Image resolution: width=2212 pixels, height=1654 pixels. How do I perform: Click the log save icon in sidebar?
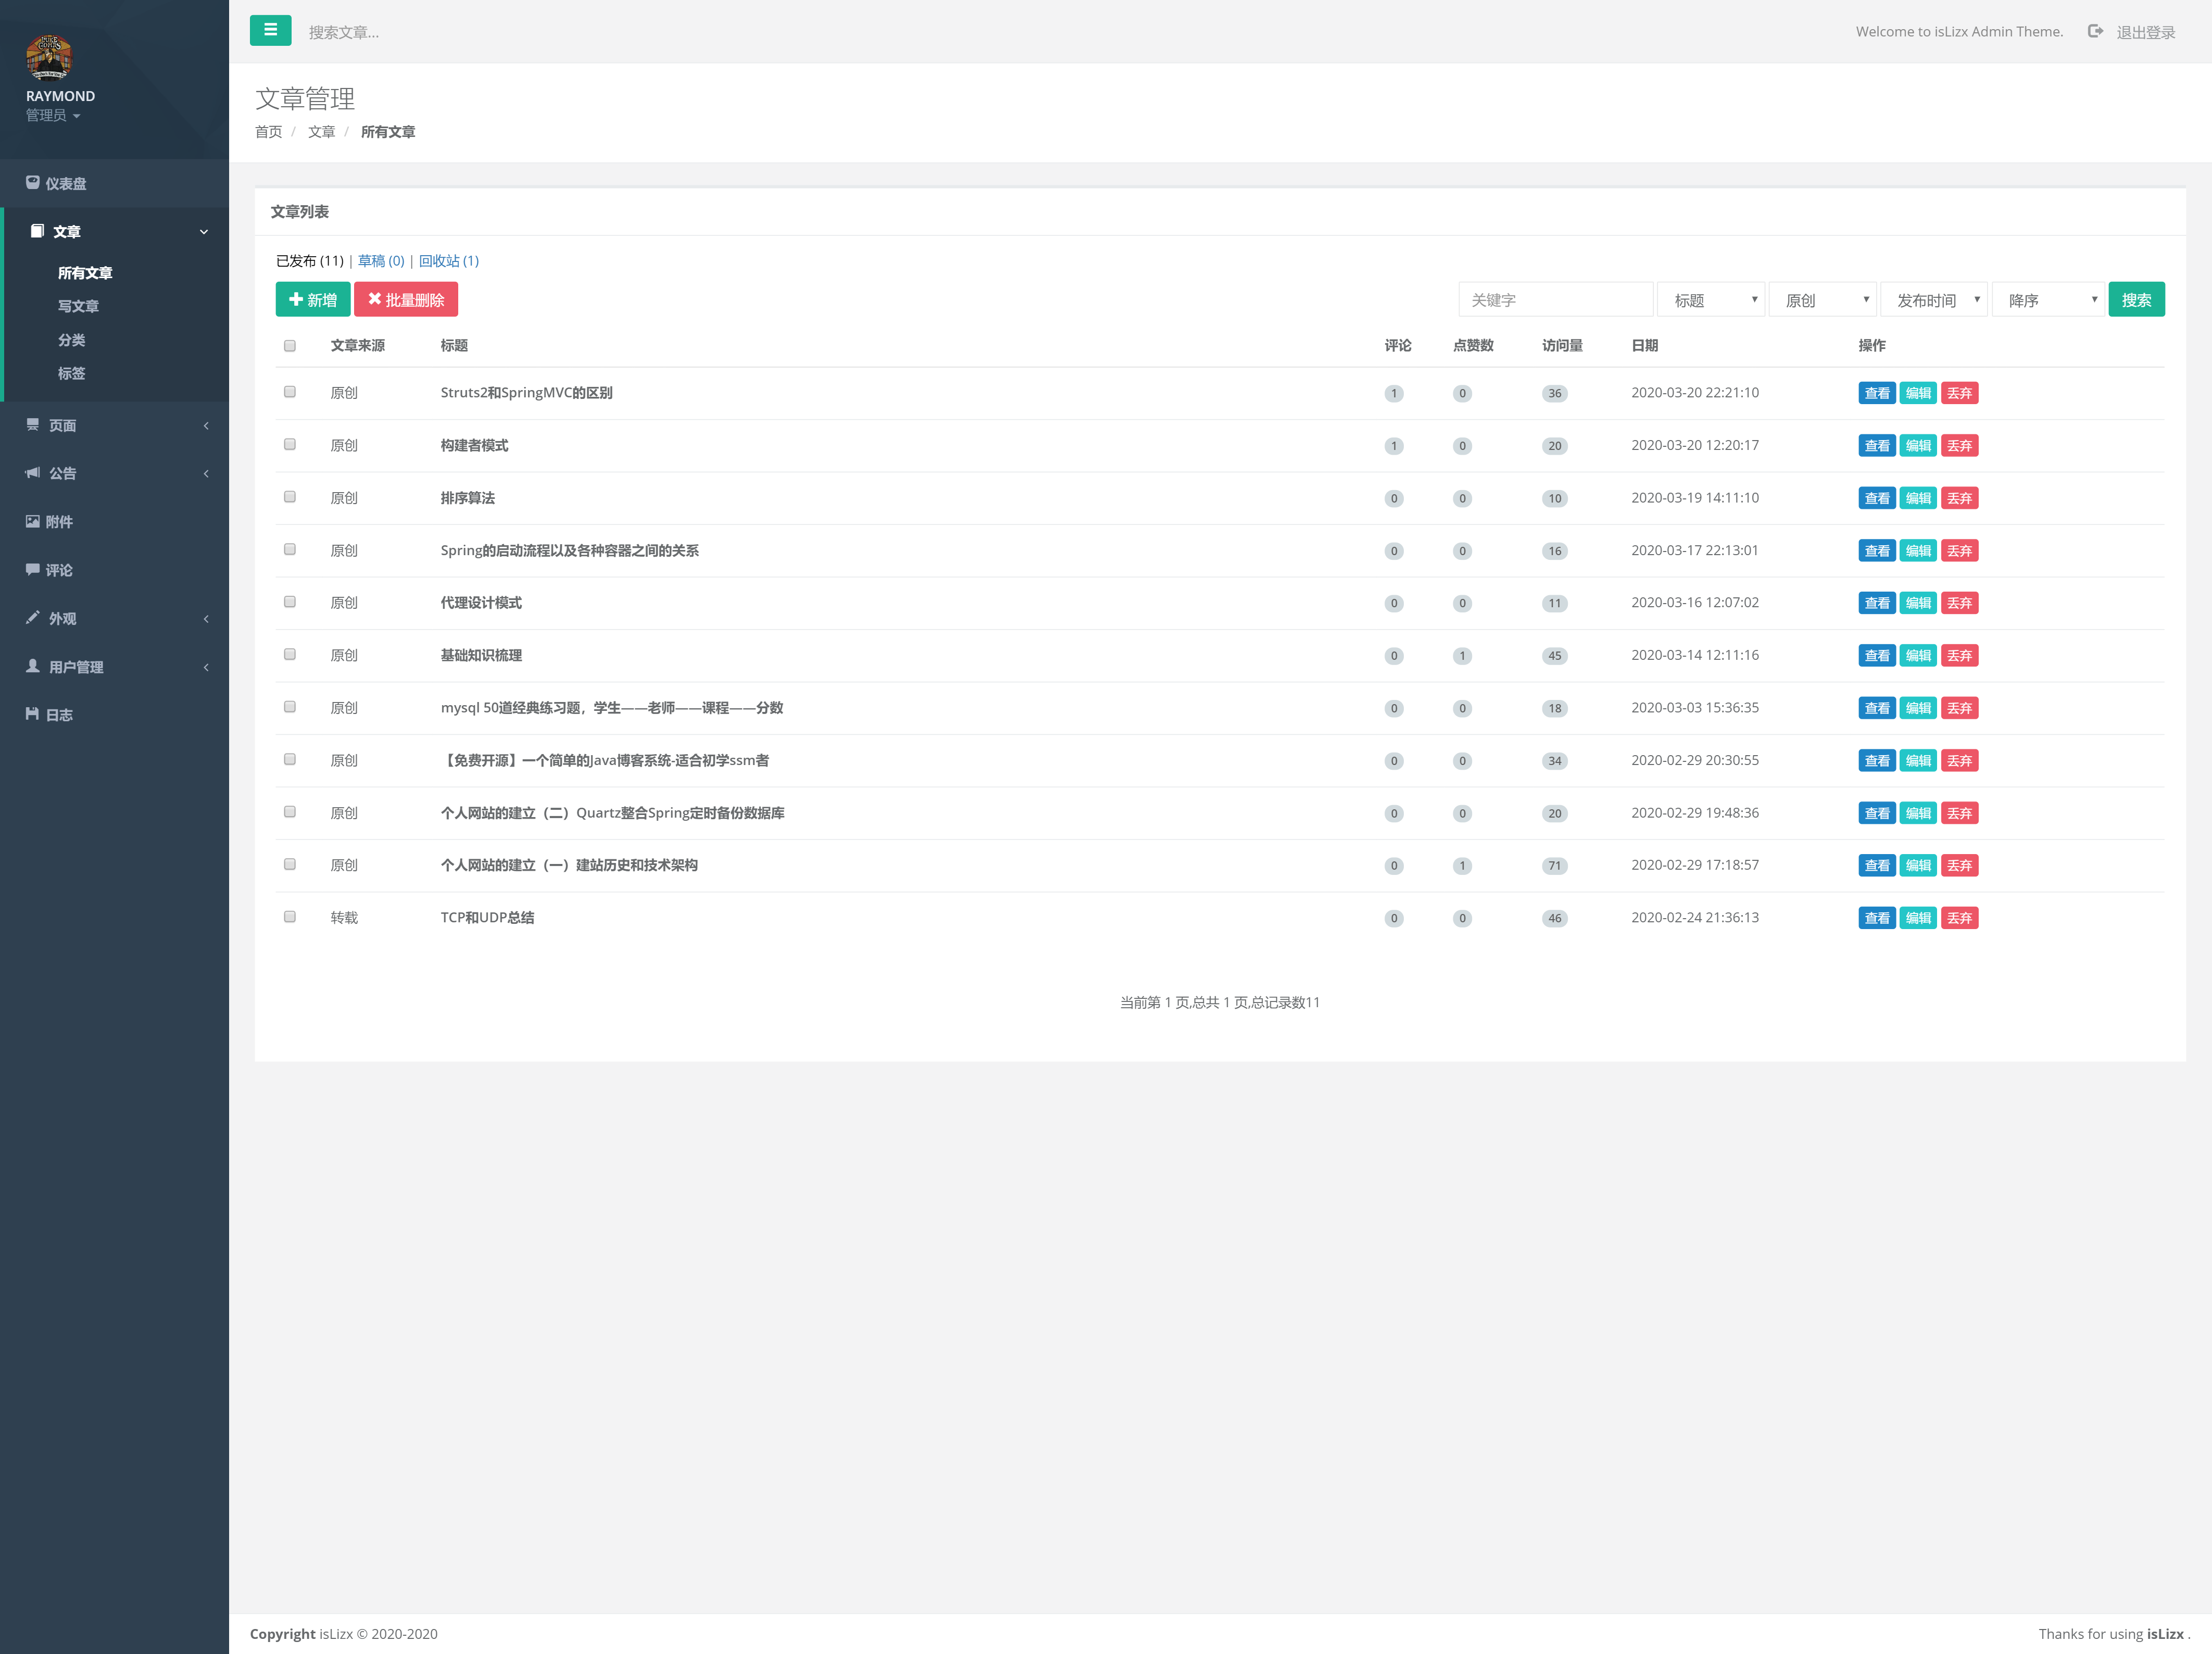click(x=33, y=714)
